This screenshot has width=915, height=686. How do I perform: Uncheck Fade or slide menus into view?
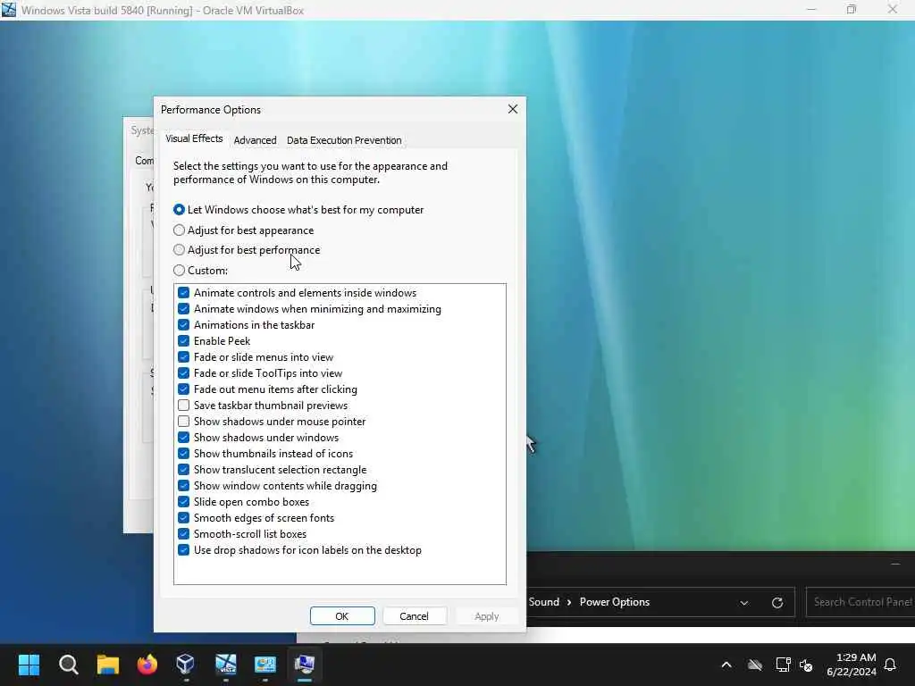click(183, 357)
